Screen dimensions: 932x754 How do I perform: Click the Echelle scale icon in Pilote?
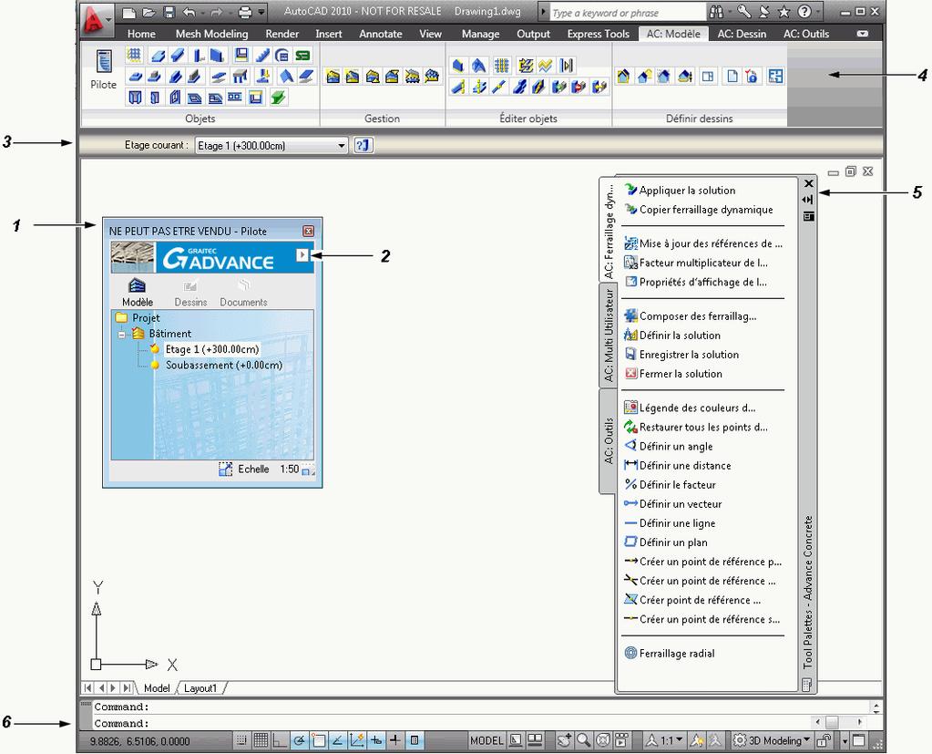coord(225,470)
